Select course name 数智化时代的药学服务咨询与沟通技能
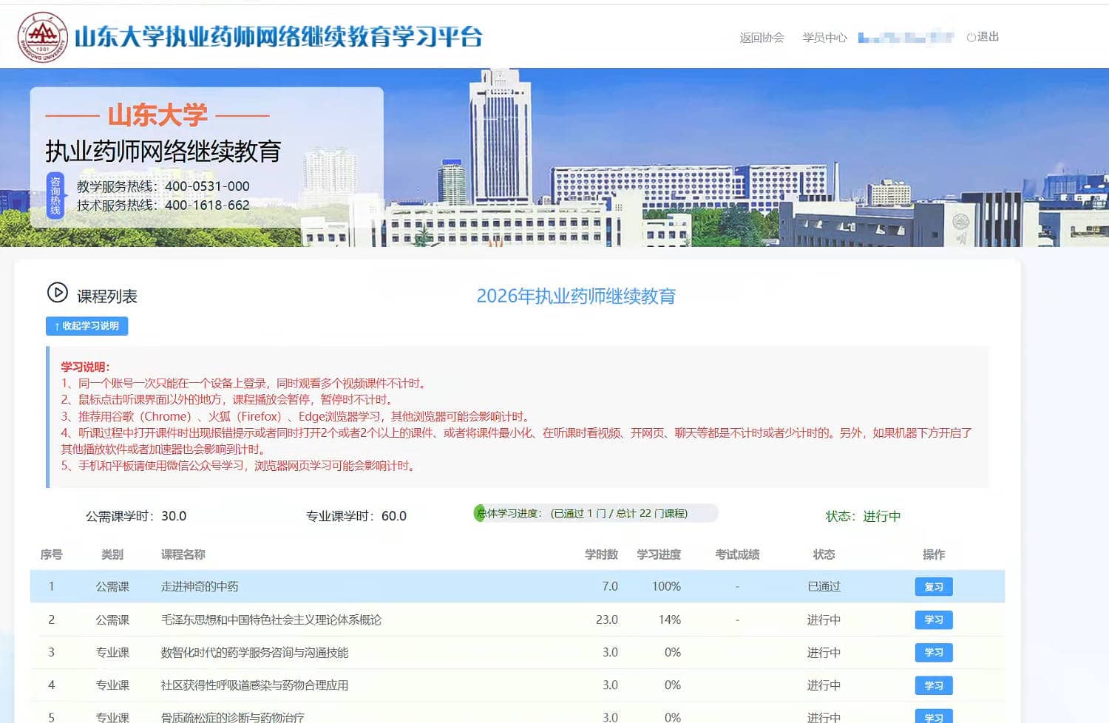This screenshot has height=723, width=1109. (x=254, y=653)
